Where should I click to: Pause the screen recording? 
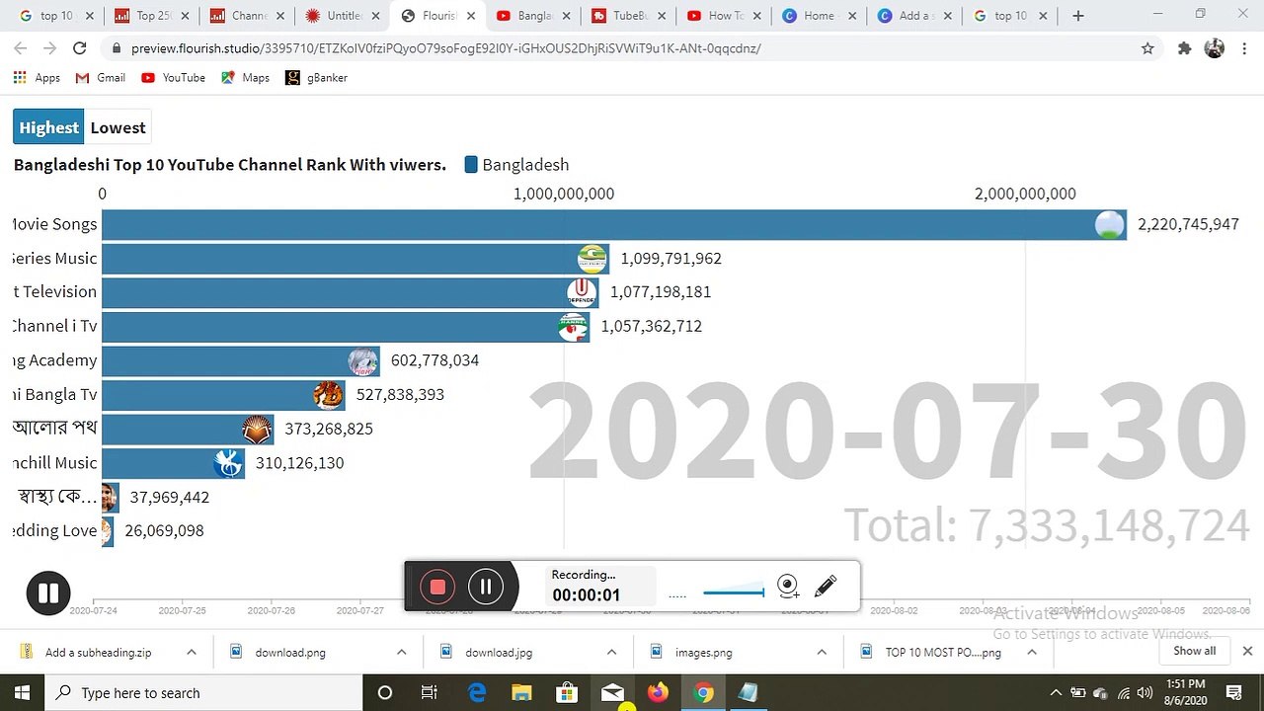(486, 587)
